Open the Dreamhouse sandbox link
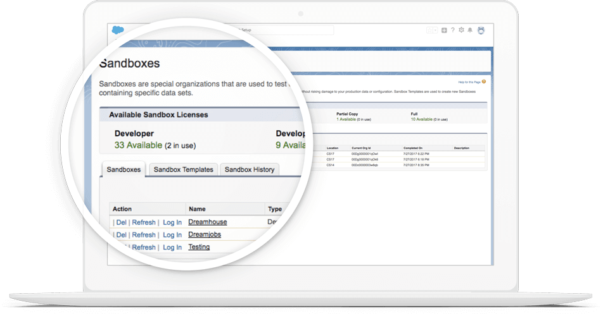The width and height of the screenshot is (603, 314). (x=207, y=222)
